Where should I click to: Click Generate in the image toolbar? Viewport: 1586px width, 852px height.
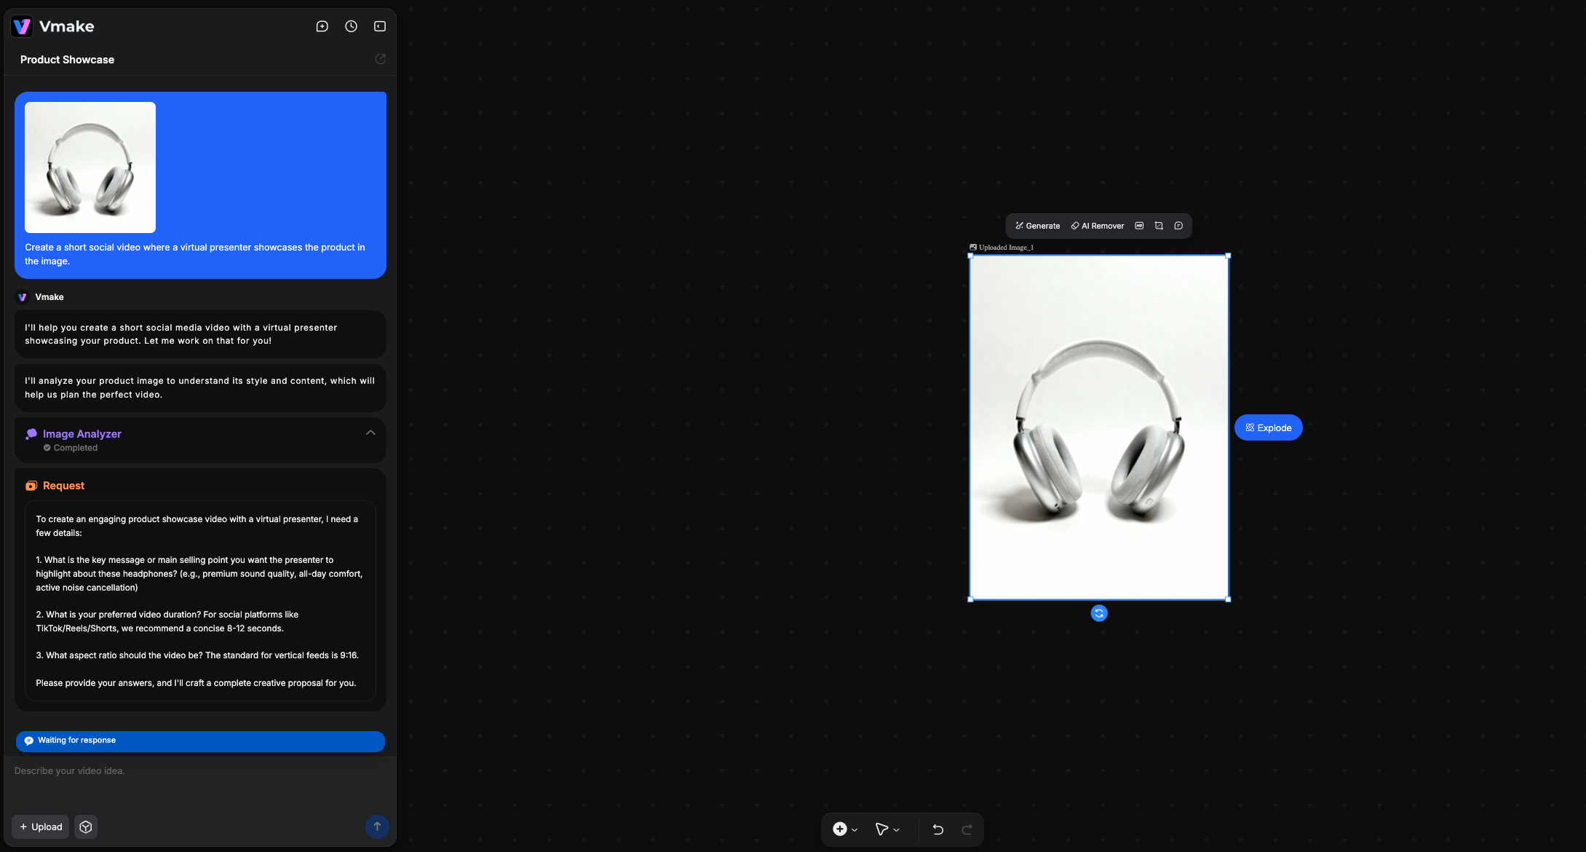(x=1037, y=226)
